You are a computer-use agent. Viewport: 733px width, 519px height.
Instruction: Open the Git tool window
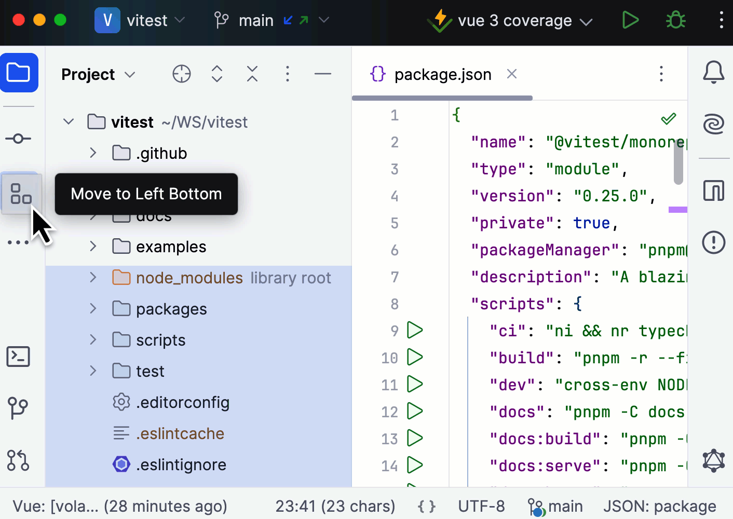click(x=18, y=408)
